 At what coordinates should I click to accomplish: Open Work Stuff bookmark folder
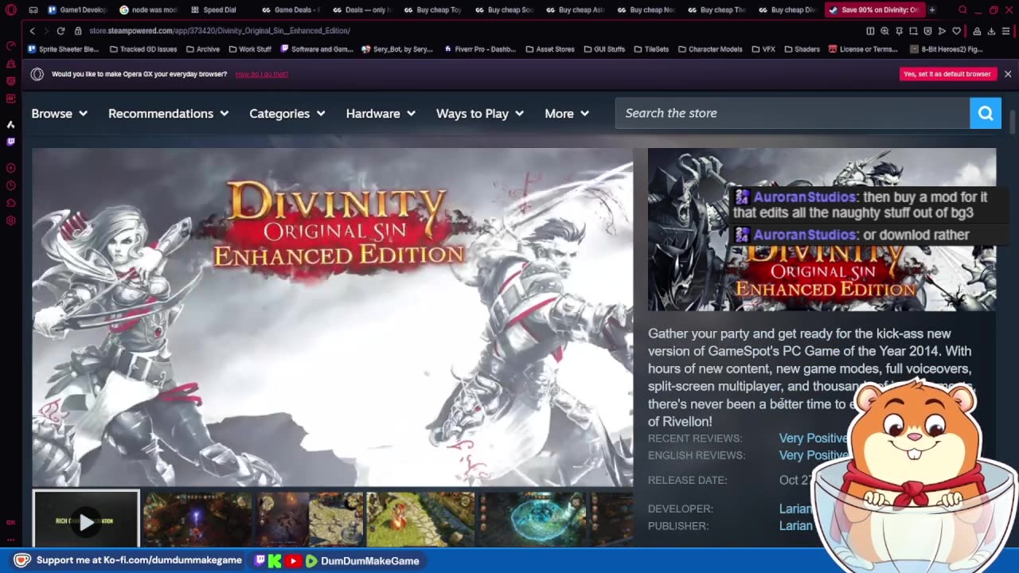(x=249, y=49)
